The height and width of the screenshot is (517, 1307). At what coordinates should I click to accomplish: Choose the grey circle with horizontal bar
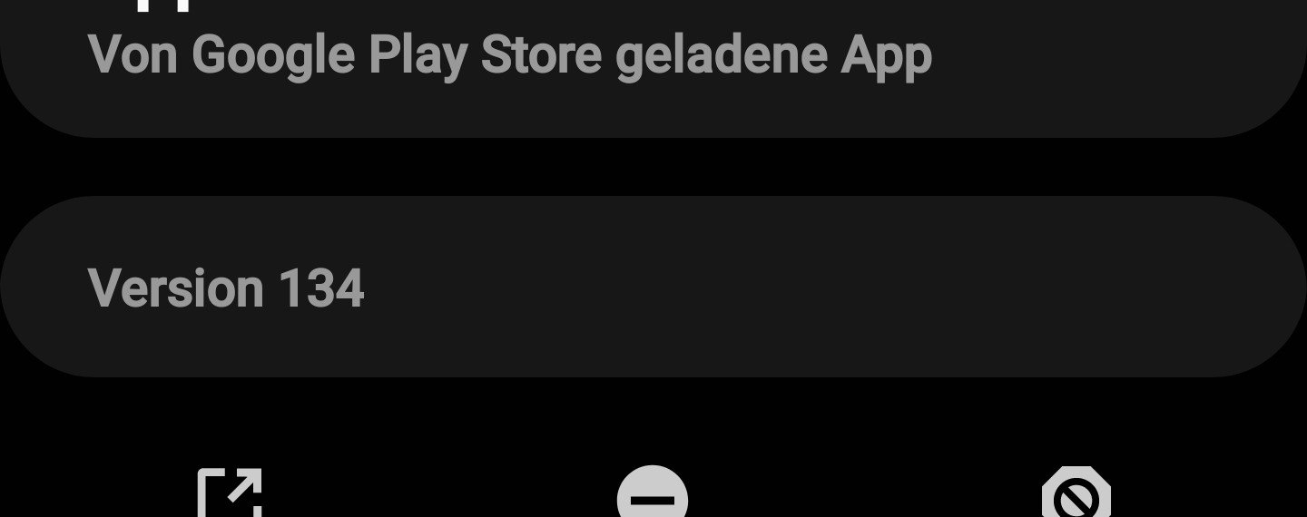653,493
